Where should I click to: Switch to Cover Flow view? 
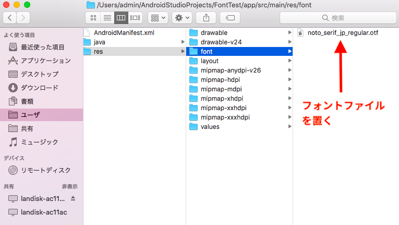point(135,18)
